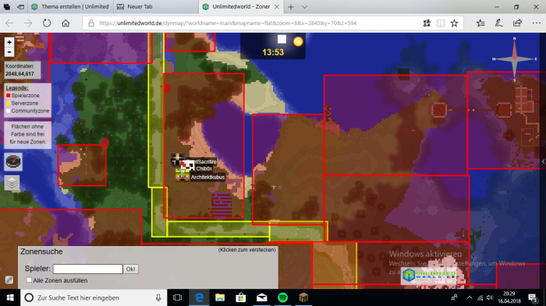
Task: Open the favorites hub
Action: 480,23
